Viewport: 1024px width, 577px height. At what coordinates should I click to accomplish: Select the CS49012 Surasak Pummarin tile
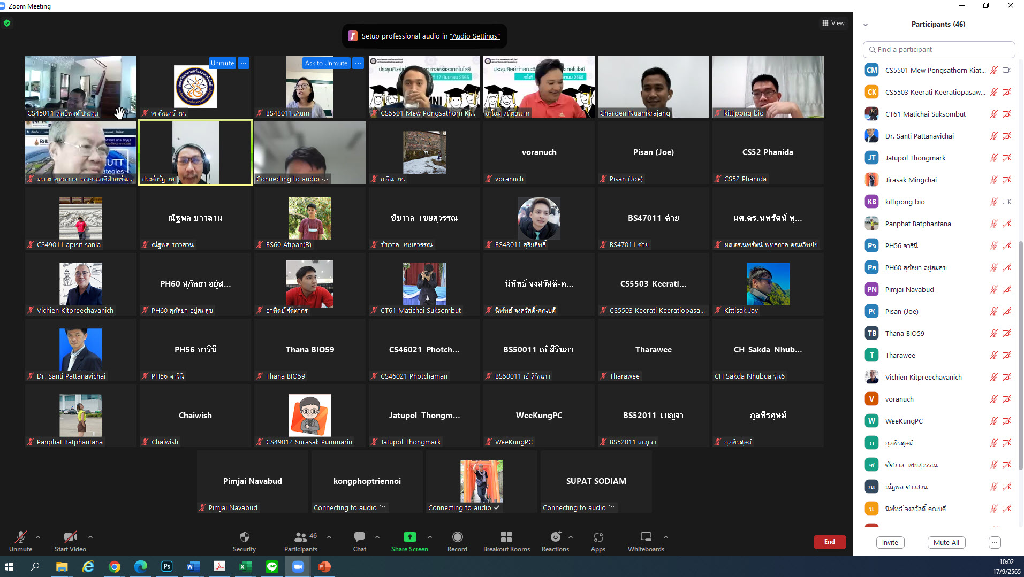point(310,416)
